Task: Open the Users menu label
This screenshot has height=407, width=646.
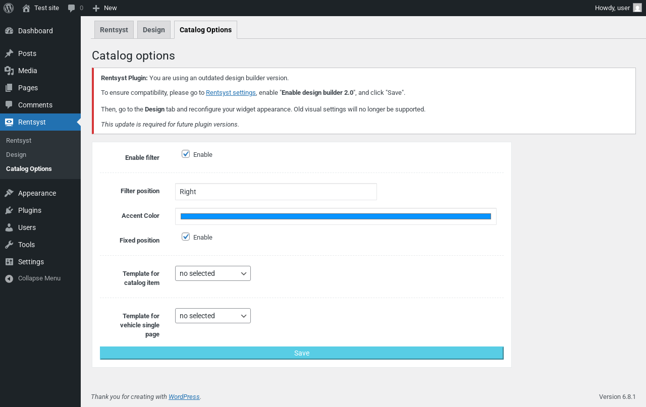Action: (27, 227)
